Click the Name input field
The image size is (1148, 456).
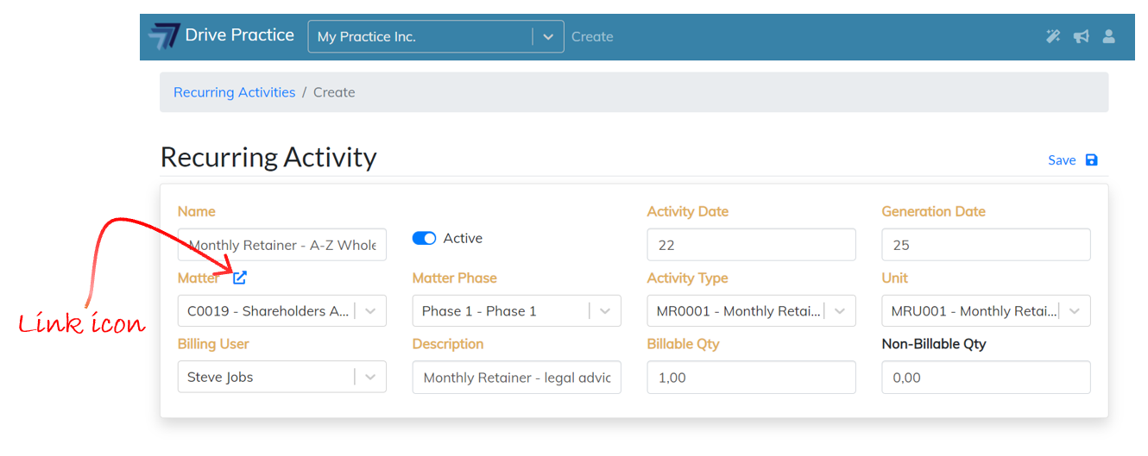click(x=282, y=245)
